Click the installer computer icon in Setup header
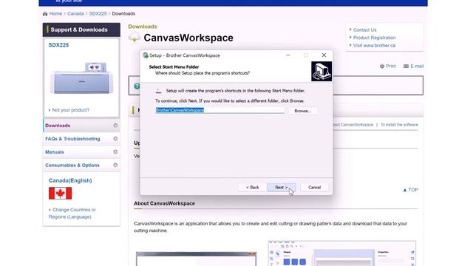 point(321,72)
